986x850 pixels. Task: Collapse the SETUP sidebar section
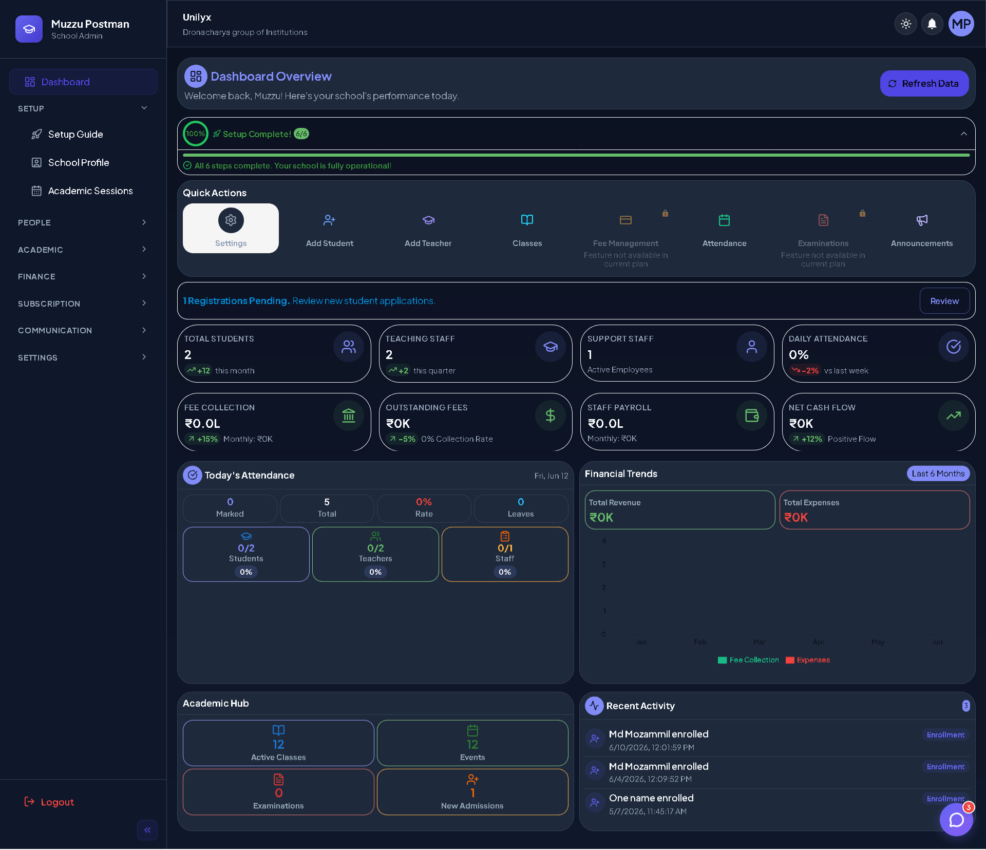(x=83, y=108)
